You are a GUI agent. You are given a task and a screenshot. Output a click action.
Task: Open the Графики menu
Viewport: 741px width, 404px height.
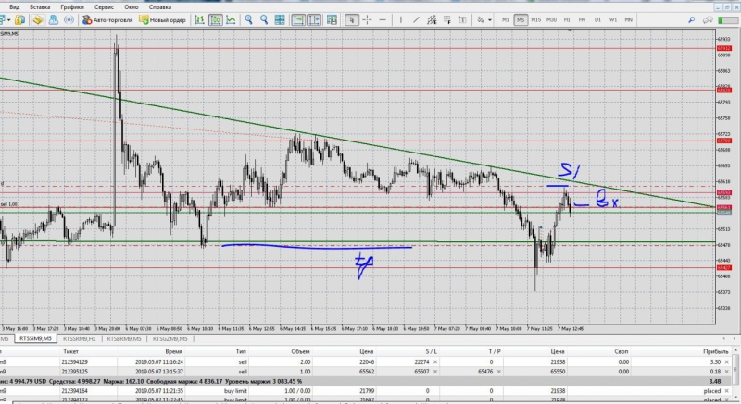click(x=72, y=7)
